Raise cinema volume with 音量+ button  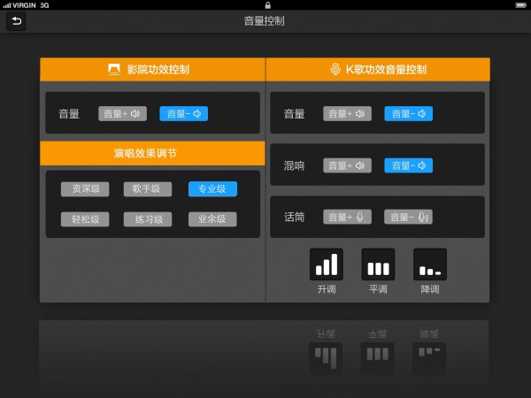coord(122,113)
